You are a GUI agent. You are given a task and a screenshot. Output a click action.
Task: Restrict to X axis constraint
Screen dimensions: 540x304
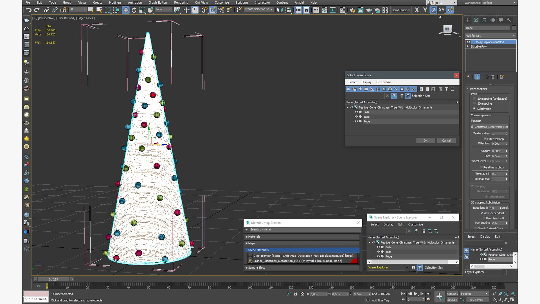coord(417,10)
